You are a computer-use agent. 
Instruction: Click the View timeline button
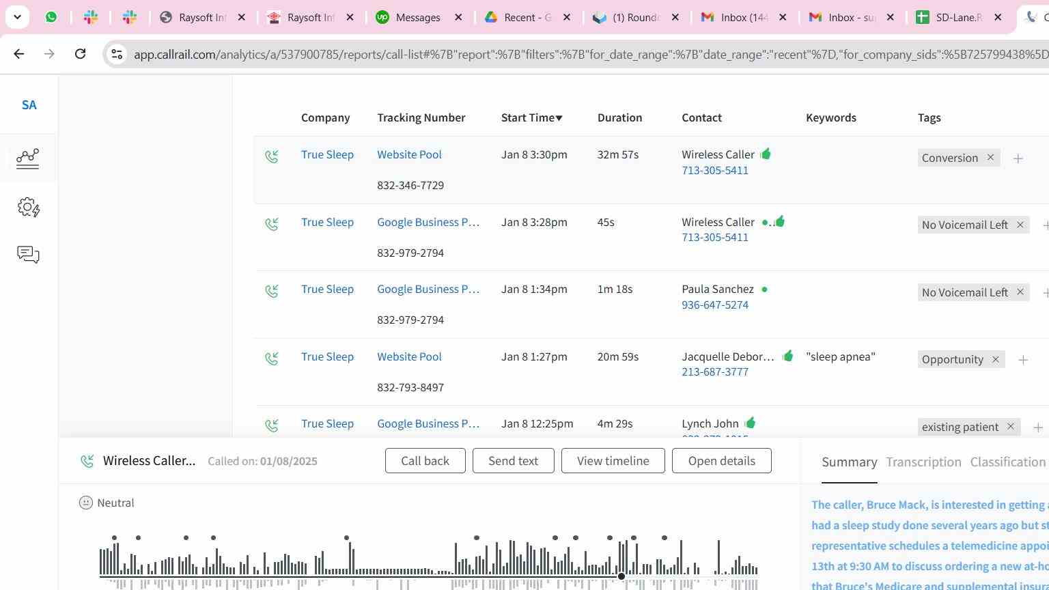point(613,461)
